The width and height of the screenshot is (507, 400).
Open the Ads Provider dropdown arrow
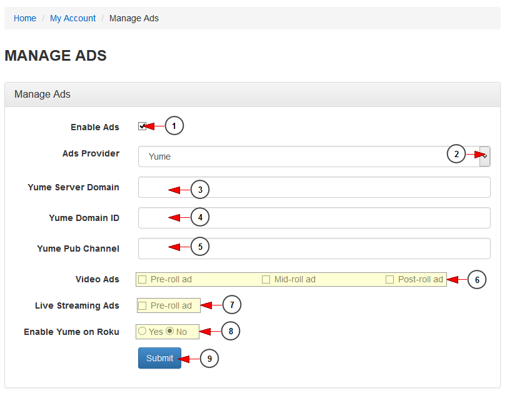point(484,156)
